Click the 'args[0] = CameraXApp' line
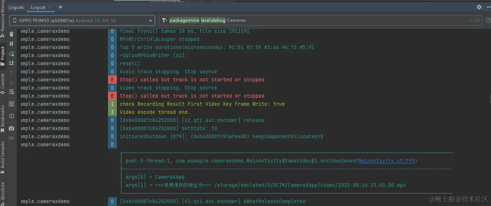Viewport: 491px width, 206px height. click(155, 177)
